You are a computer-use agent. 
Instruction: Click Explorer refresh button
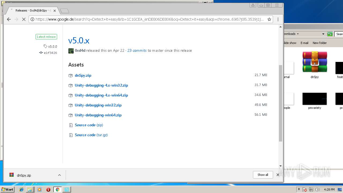pos(330,34)
